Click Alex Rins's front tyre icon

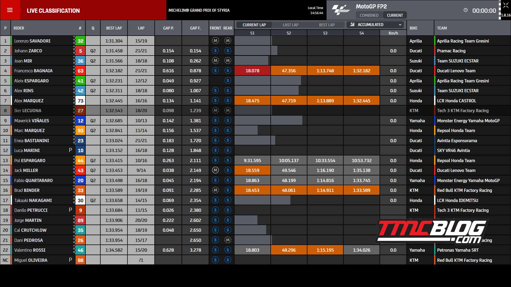[215, 91]
